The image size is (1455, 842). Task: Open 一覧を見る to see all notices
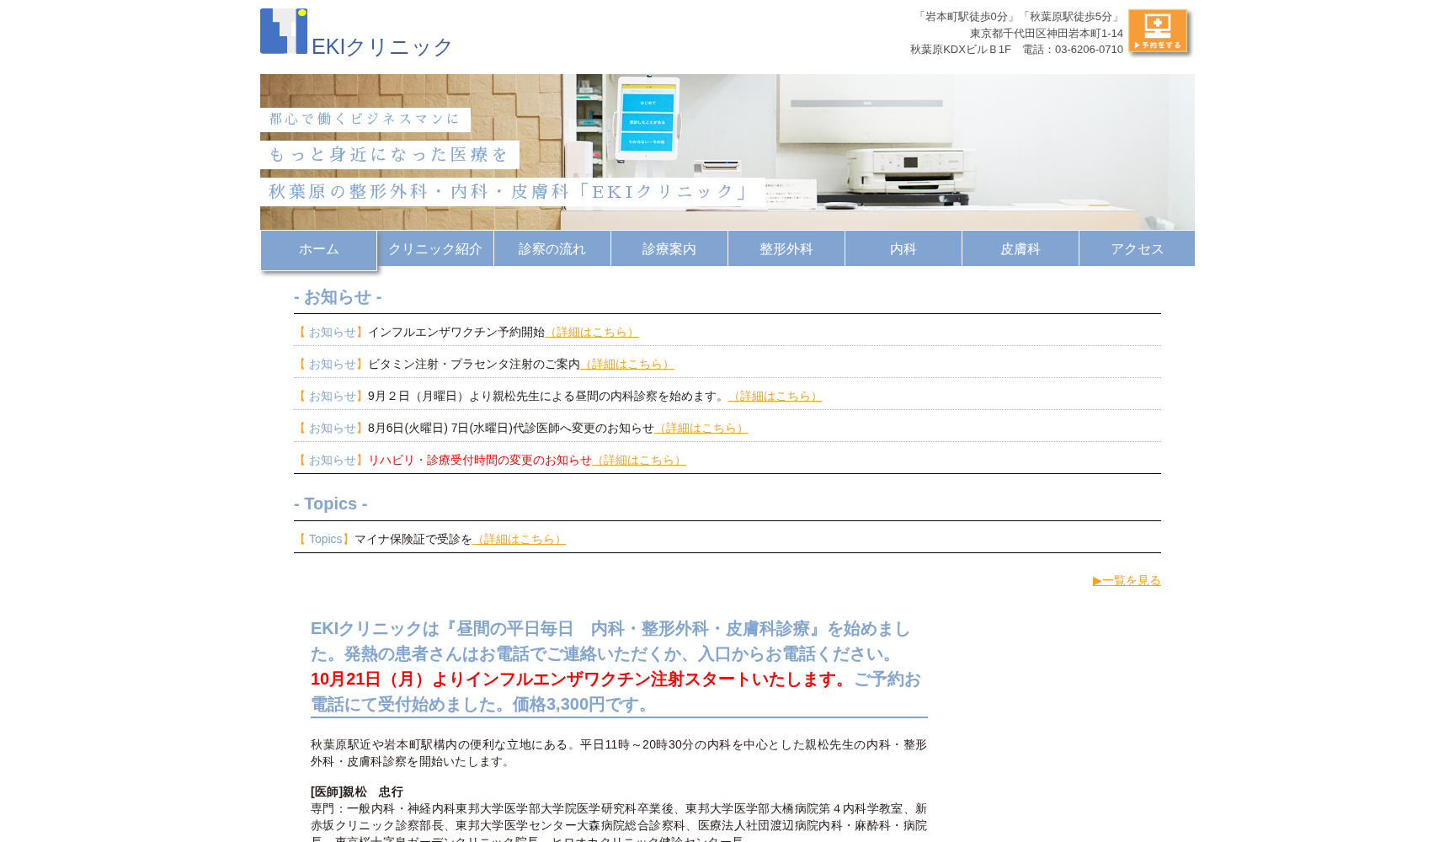pyautogui.click(x=1131, y=580)
